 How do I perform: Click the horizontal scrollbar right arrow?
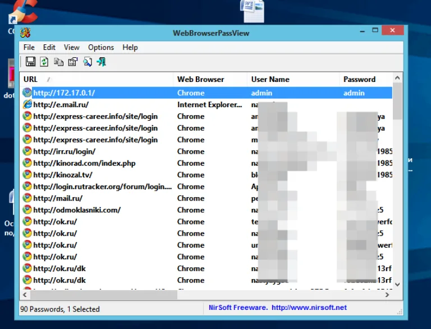pyautogui.click(x=387, y=295)
